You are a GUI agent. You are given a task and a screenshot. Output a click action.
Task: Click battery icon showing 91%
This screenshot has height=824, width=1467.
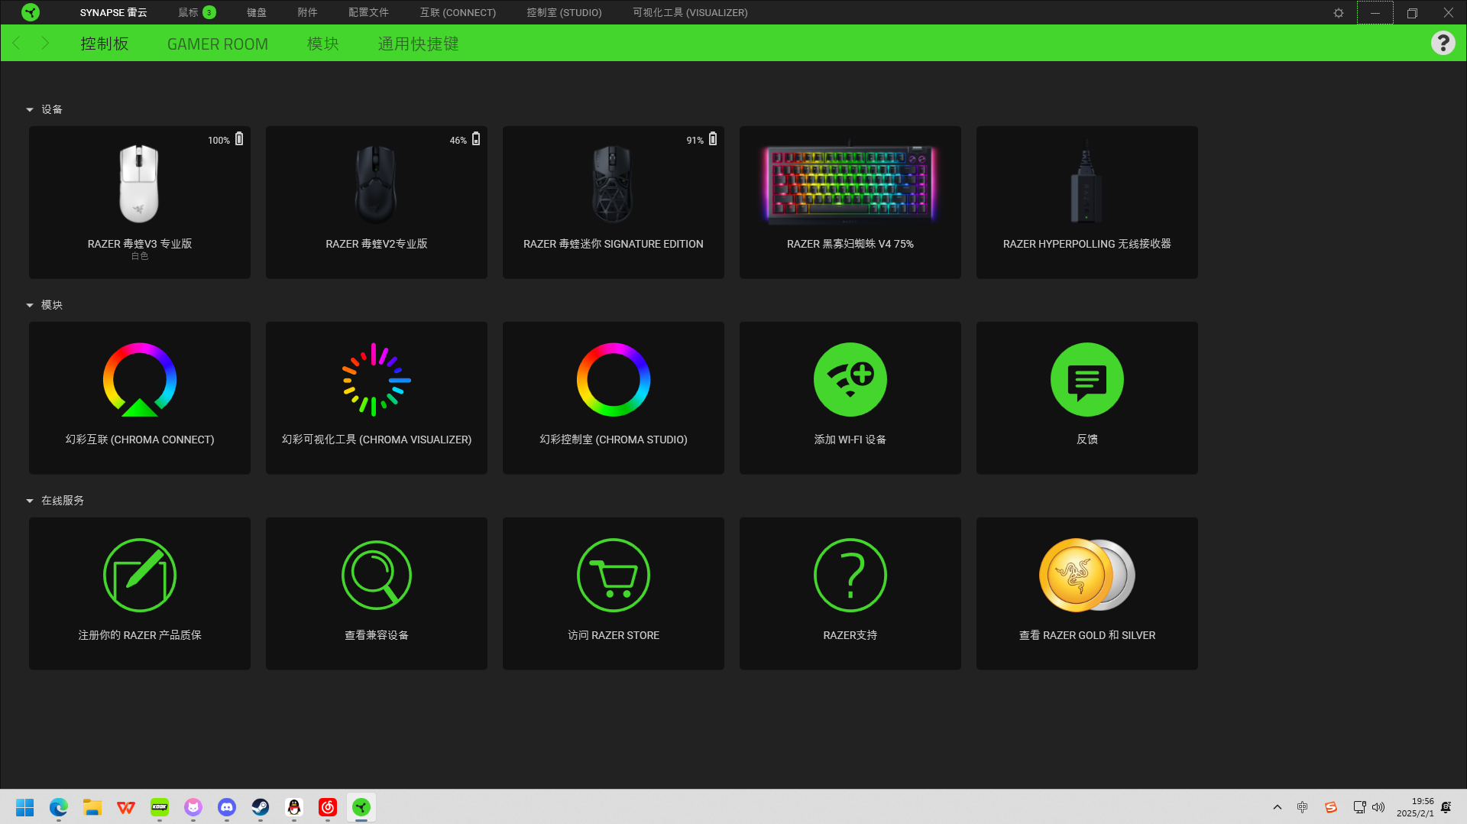pos(713,139)
